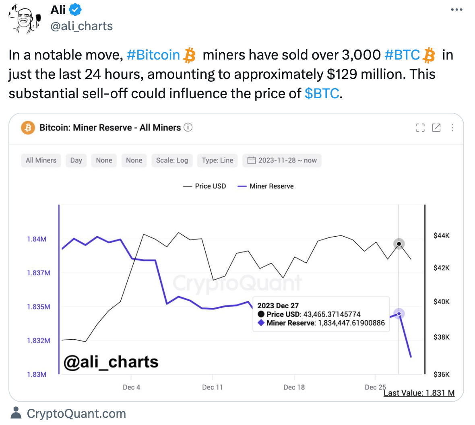Open the Type: Line chart style selector
Image resolution: width=475 pixels, height=425 pixels.
[x=217, y=160]
